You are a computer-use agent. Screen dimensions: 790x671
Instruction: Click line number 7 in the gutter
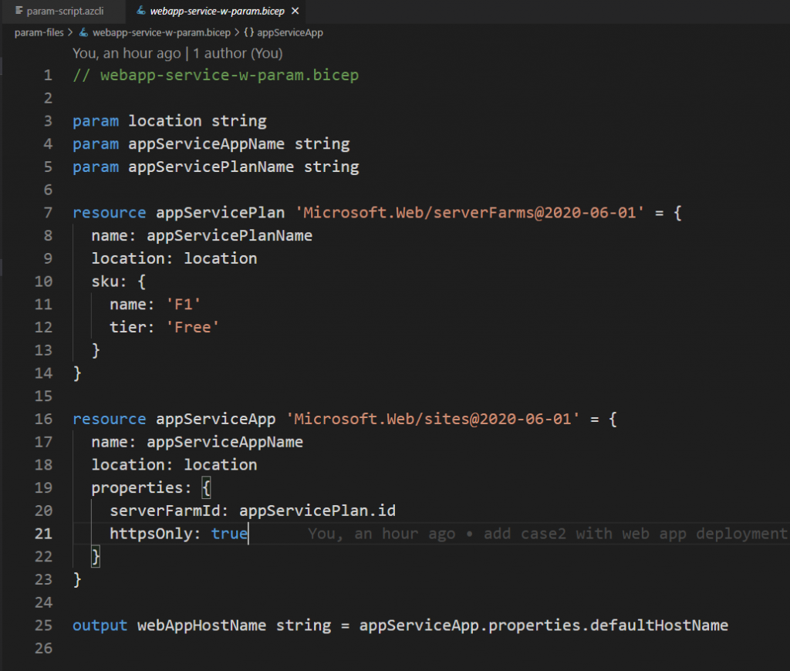point(48,213)
